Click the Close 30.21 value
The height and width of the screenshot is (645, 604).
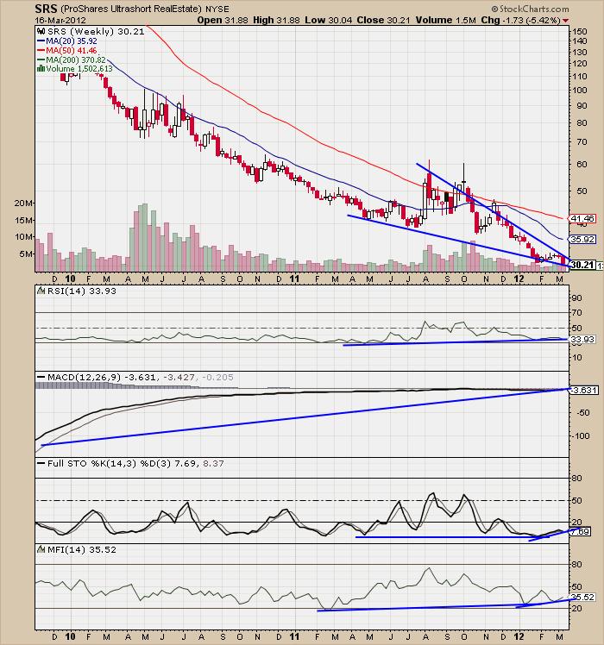[383, 20]
